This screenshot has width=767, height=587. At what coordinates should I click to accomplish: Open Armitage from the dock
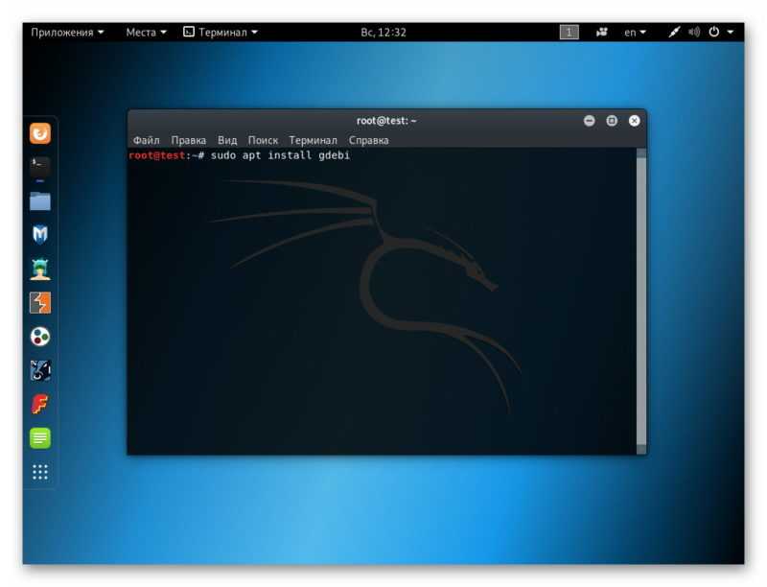(x=40, y=269)
